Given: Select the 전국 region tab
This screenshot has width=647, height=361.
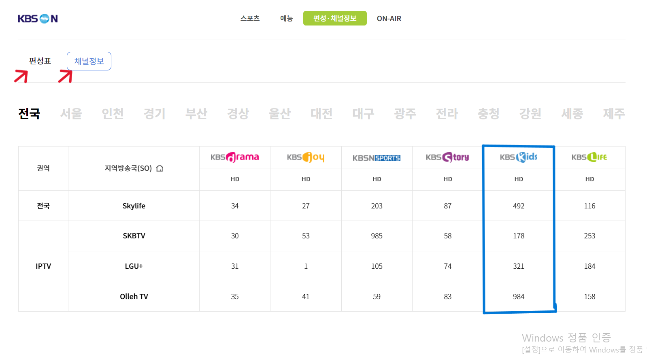Looking at the screenshot, I should 29,114.
